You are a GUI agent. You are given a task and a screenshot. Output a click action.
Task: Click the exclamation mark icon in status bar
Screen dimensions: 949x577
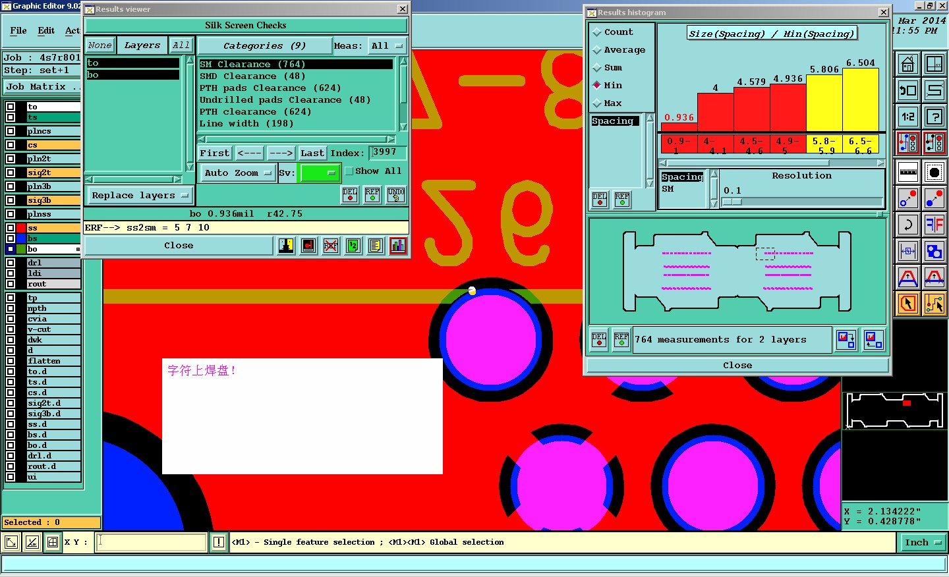click(x=219, y=543)
